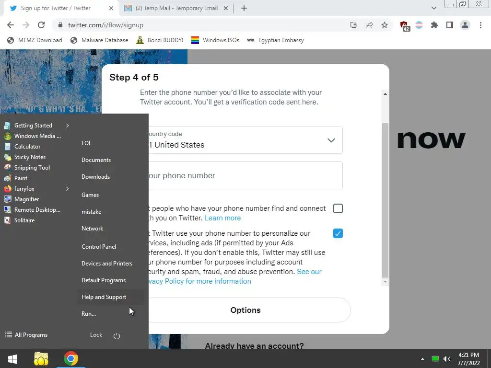This screenshot has width=491, height=368.
Task: Show All Programs list
Action: (27, 335)
